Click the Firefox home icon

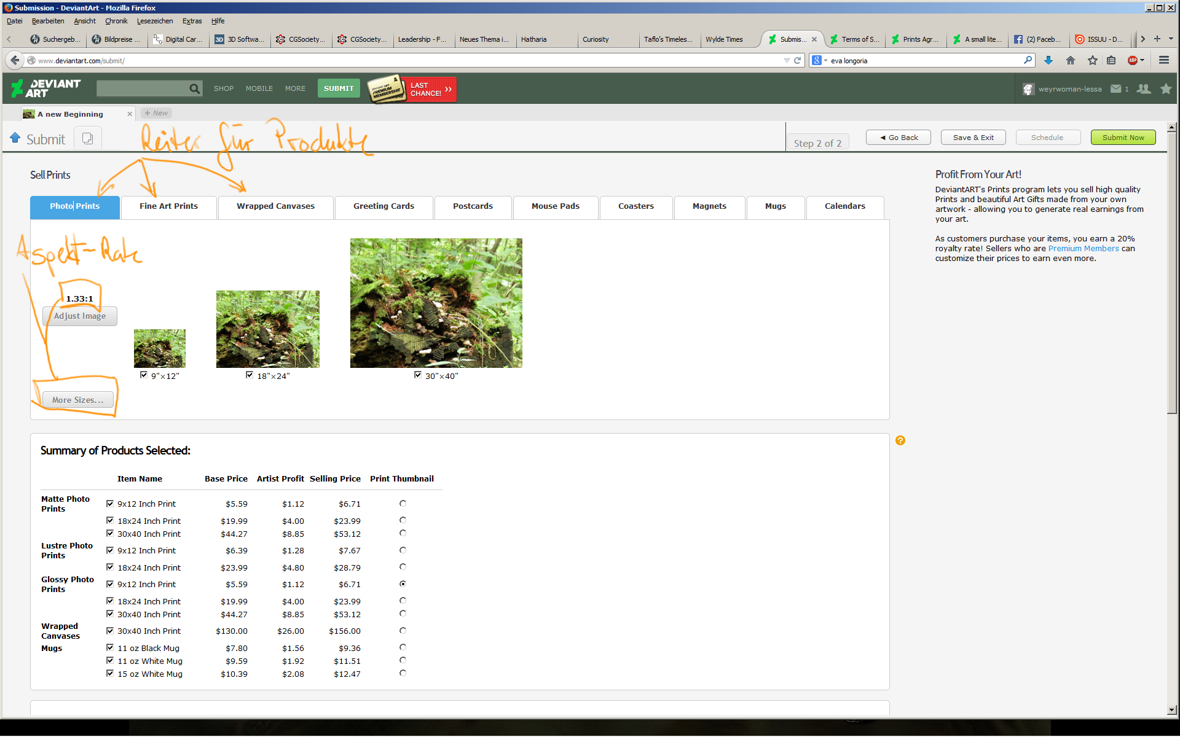click(1071, 60)
